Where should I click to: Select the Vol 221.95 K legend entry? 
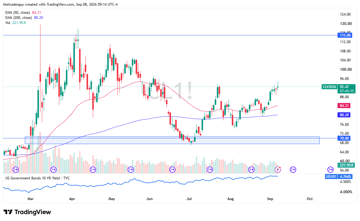[15, 22]
